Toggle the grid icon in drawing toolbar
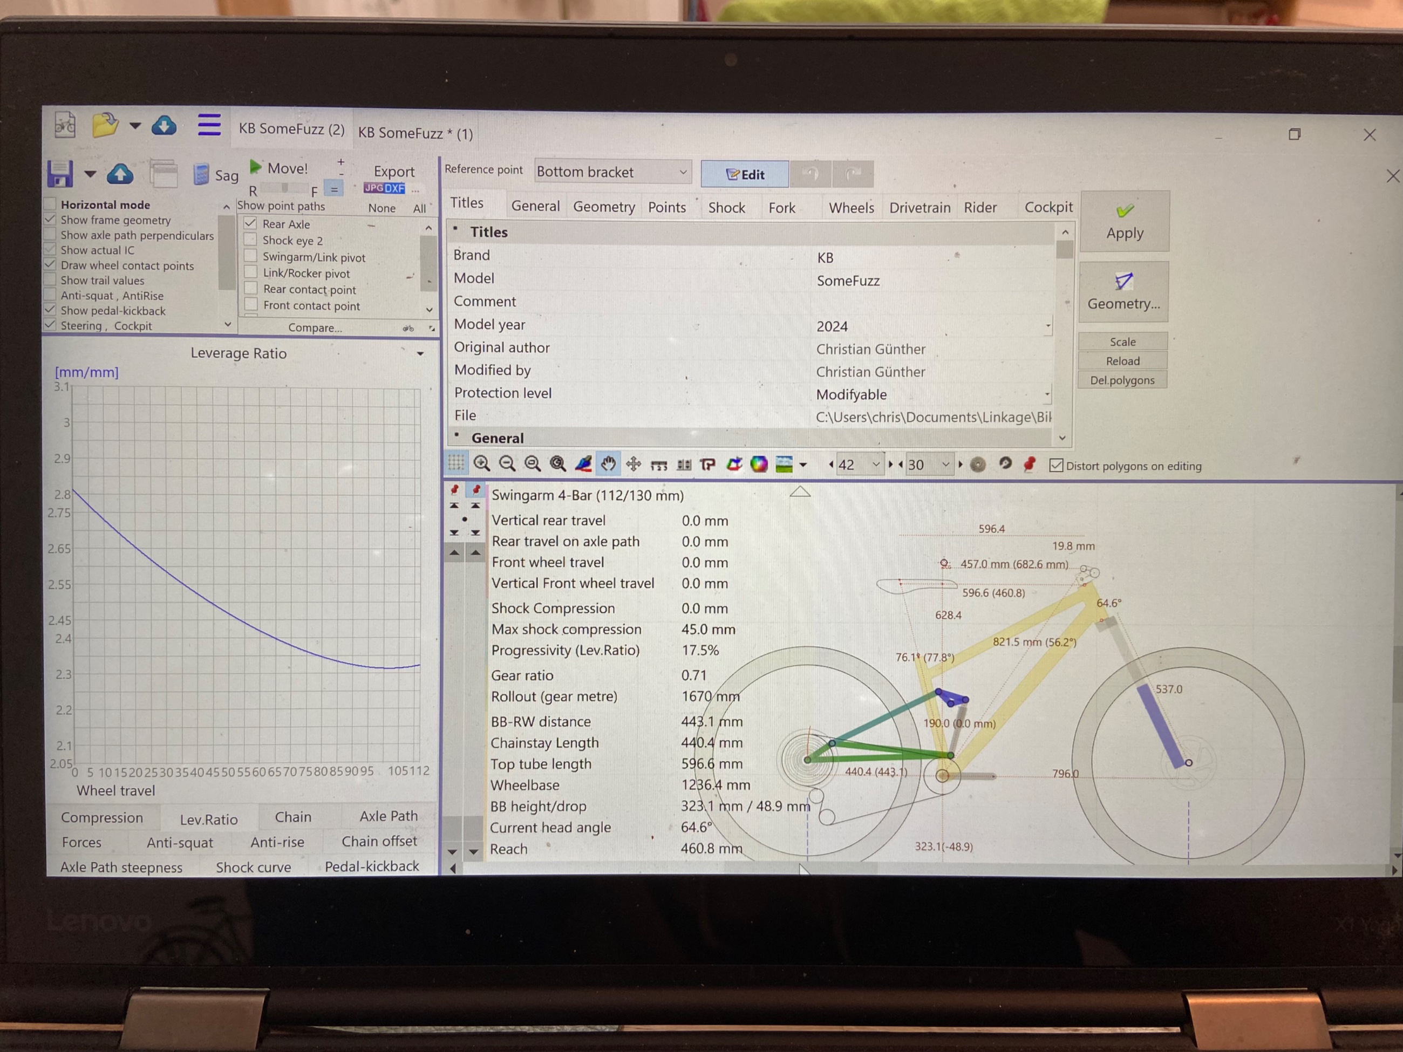The width and height of the screenshot is (1403, 1052). [456, 463]
